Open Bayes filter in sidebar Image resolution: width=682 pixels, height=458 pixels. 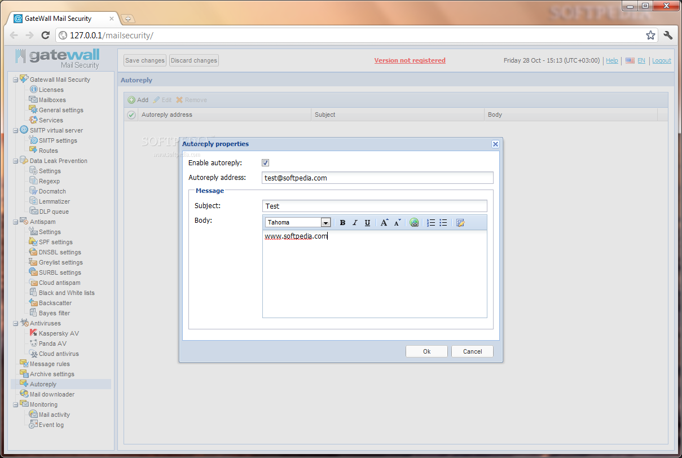(x=55, y=313)
